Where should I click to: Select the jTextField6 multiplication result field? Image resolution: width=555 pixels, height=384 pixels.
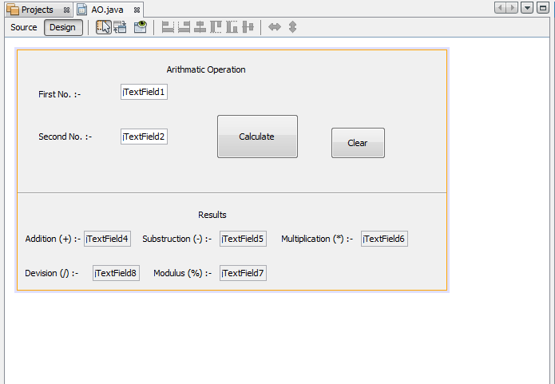(x=384, y=239)
